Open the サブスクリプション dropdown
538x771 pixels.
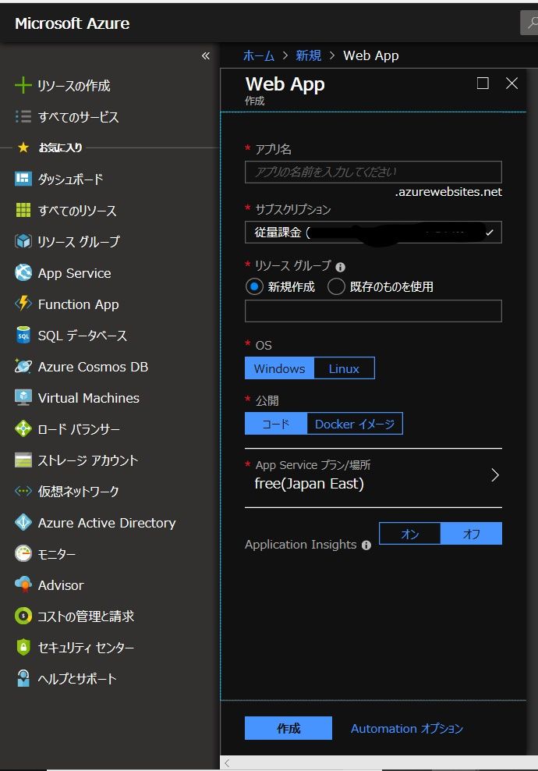tap(373, 232)
